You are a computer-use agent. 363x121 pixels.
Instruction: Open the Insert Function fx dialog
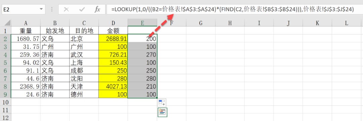click(97, 9)
